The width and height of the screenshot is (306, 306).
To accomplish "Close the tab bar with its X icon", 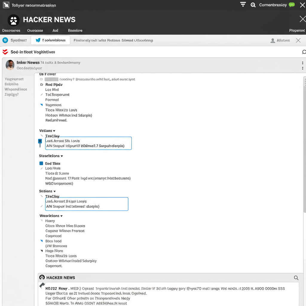I will tap(298, 40).
